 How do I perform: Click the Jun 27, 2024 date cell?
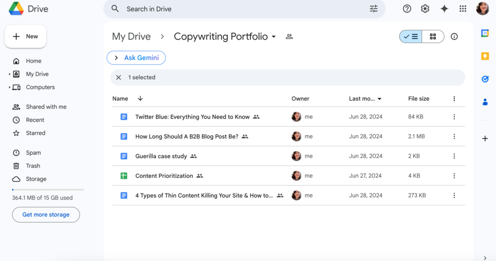[x=365, y=176]
